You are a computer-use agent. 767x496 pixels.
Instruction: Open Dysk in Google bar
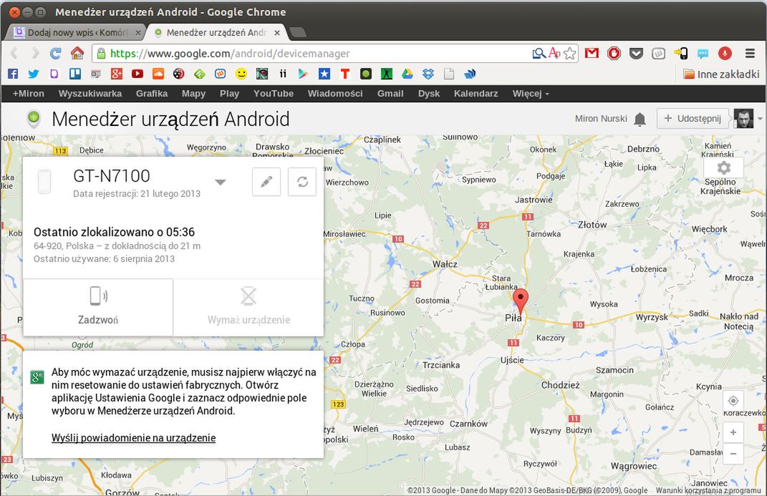[x=429, y=93]
